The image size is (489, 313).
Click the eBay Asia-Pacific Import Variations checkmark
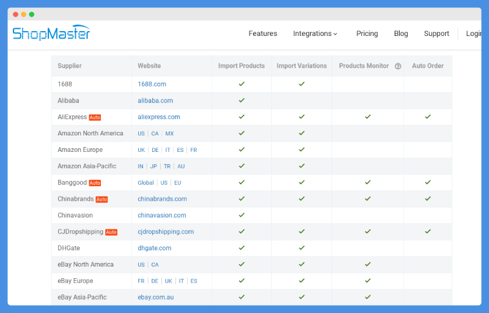point(301,297)
